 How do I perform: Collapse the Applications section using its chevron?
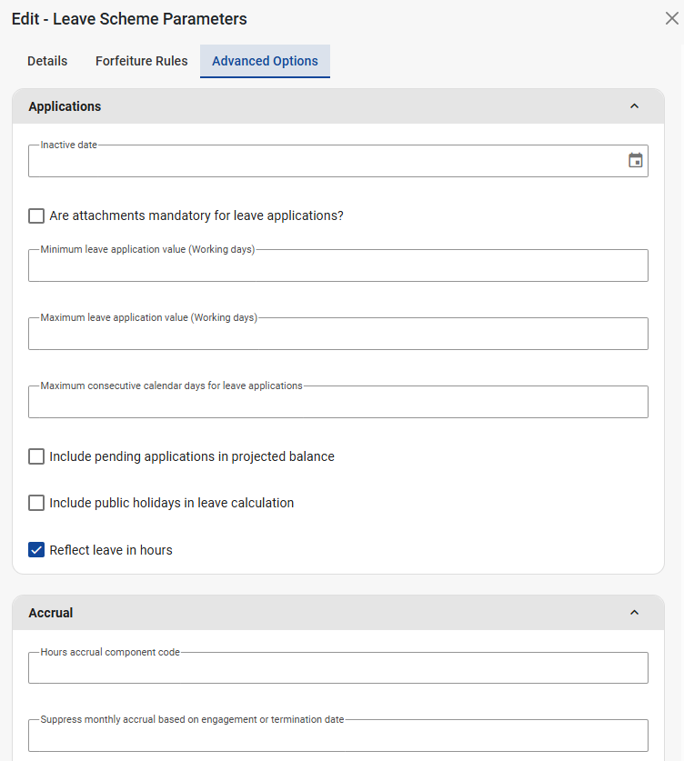point(634,106)
